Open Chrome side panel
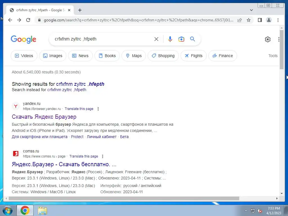Viewport: 288px width, 216px height. click(x=260, y=20)
